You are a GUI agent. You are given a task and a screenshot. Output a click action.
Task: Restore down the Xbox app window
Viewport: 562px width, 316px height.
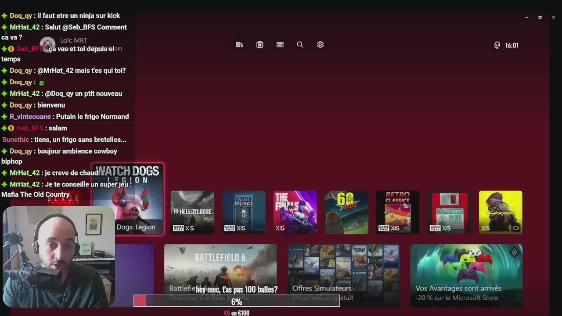pyautogui.click(x=540, y=18)
